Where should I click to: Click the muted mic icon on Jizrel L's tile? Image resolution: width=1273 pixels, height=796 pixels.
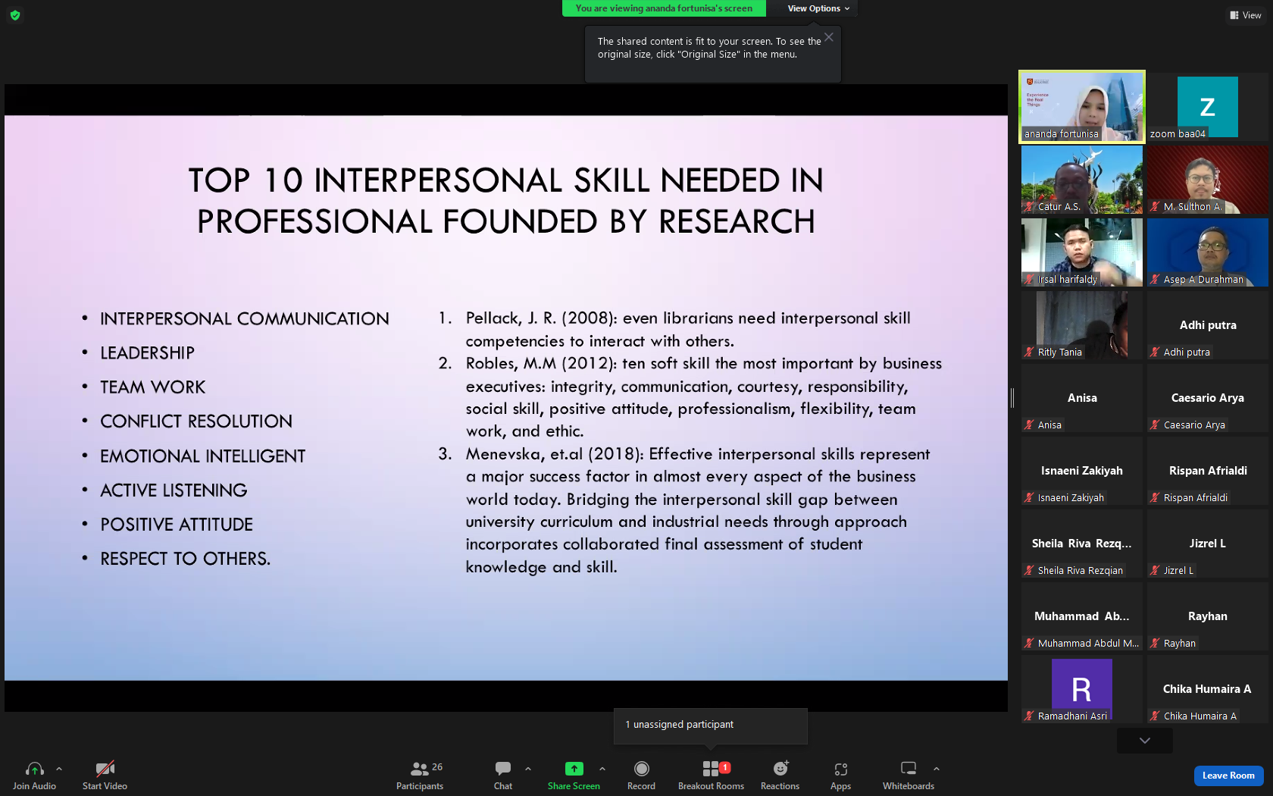click(1155, 570)
